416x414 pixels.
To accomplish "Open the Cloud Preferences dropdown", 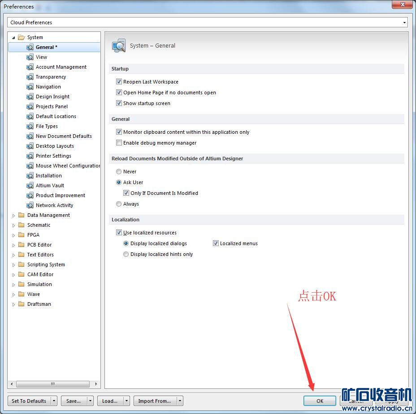I will 404,22.
